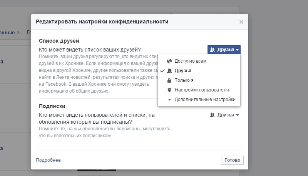
Task: Close the privacy settings dialog
Action: click(241, 22)
